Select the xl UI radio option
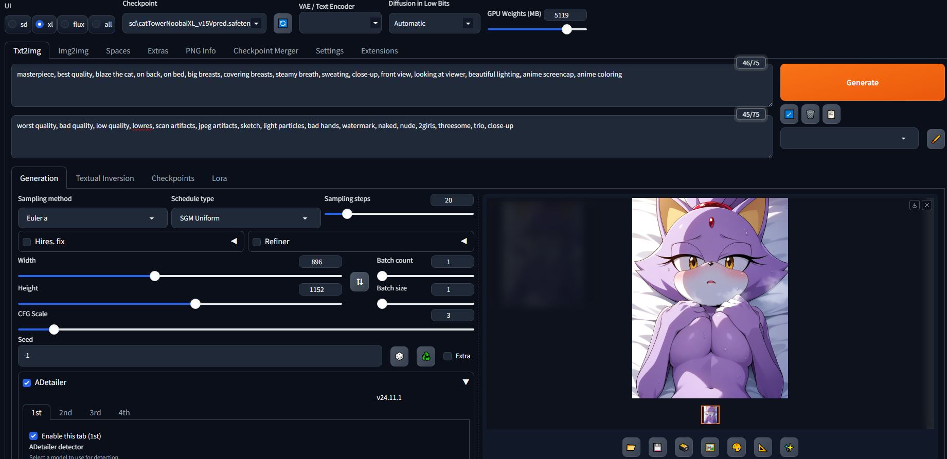This screenshot has height=459, width=947. click(x=40, y=24)
